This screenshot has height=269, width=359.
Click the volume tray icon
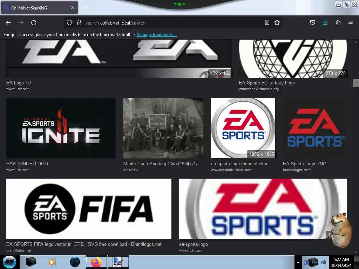324,262
